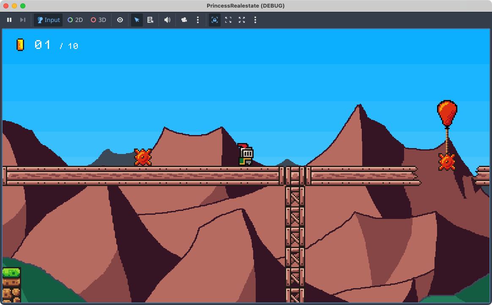Viewport: 492px width, 305px height.
Task: Open camera override options menu
Action: point(197,20)
